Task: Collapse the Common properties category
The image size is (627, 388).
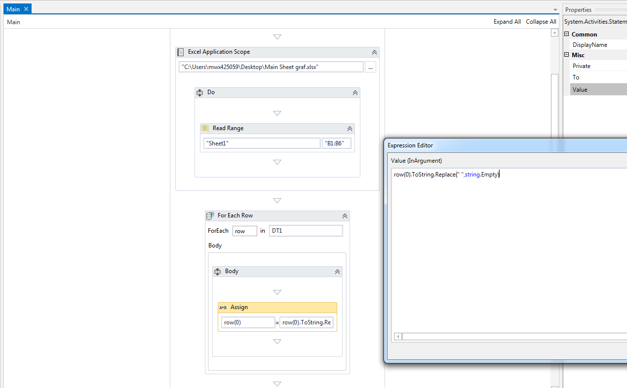Action: (x=567, y=34)
